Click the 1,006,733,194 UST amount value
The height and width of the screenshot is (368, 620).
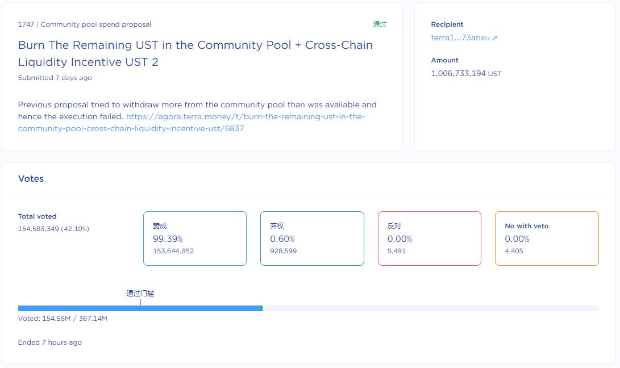point(465,73)
